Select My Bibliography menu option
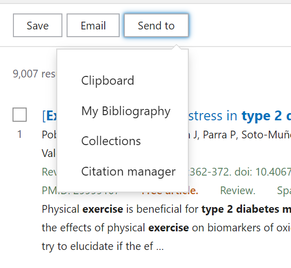This screenshot has height=268, width=291. pyautogui.click(x=126, y=111)
